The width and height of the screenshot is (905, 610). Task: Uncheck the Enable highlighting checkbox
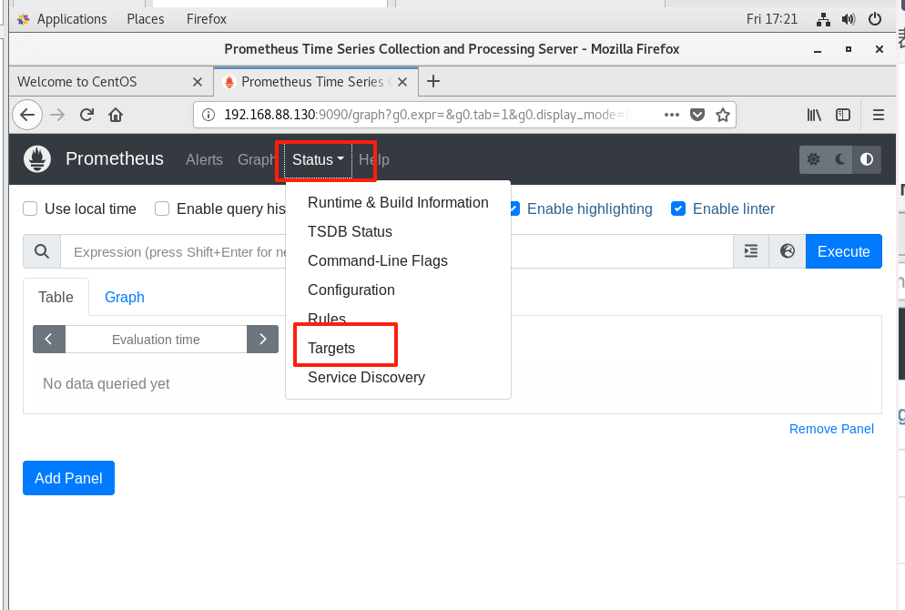(x=514, y=208)
